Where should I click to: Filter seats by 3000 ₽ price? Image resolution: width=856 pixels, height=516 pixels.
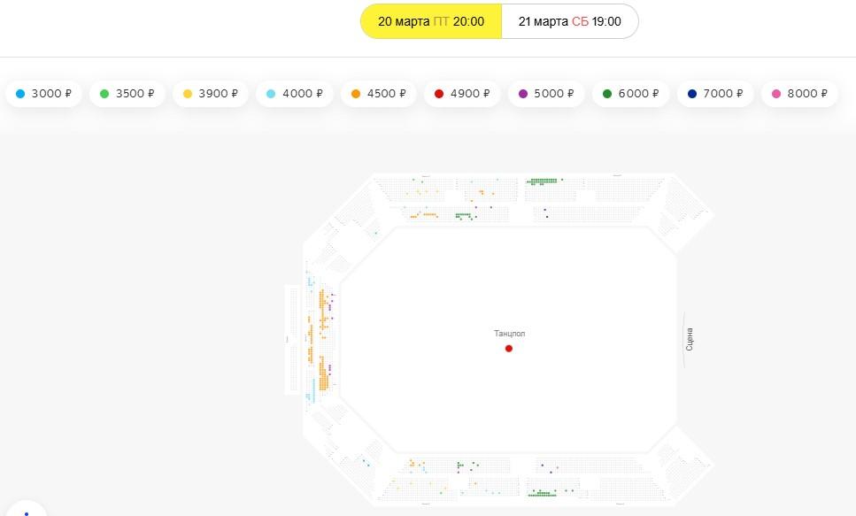[44, 94]
